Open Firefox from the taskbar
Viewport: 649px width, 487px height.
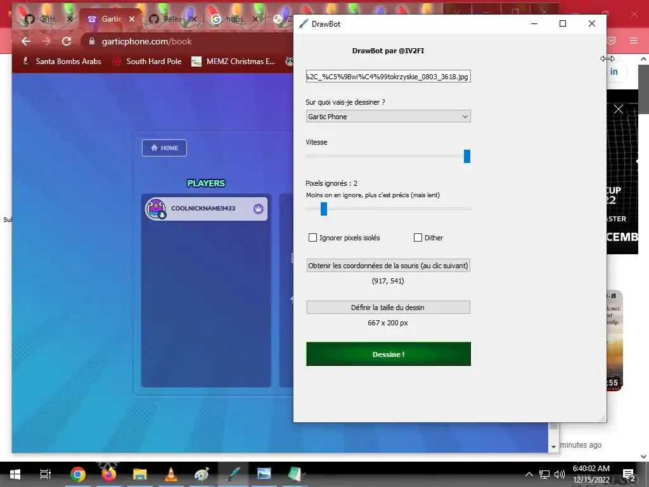108,474
